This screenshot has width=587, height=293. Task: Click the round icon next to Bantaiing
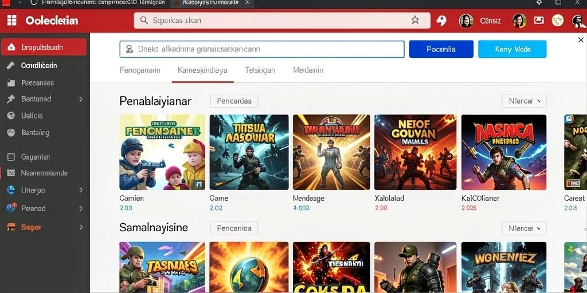11,132
